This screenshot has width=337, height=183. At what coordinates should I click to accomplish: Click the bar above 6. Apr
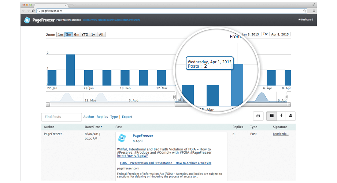[271, 78]
